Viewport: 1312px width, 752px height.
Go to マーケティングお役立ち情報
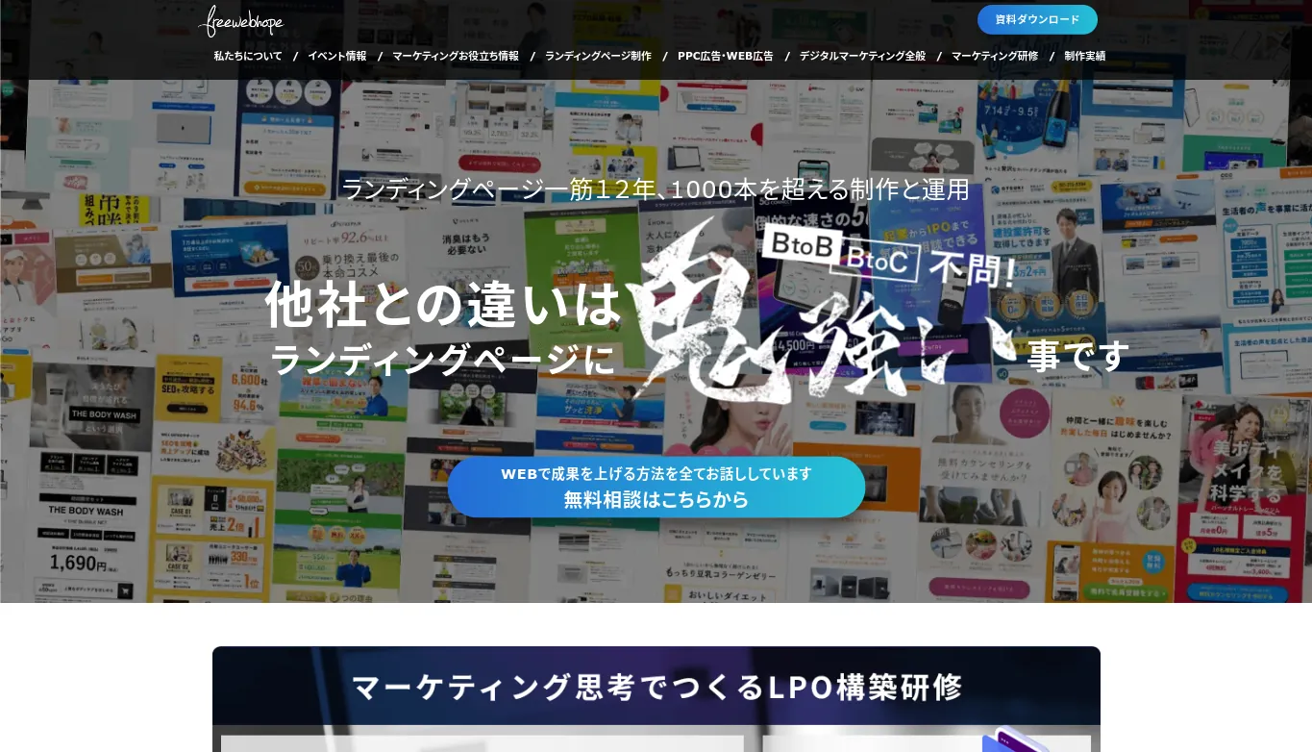tap(456, 56)
